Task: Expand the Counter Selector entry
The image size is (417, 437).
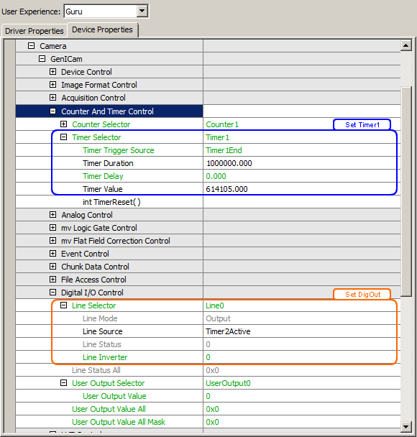Action: (x=63, y=124)
